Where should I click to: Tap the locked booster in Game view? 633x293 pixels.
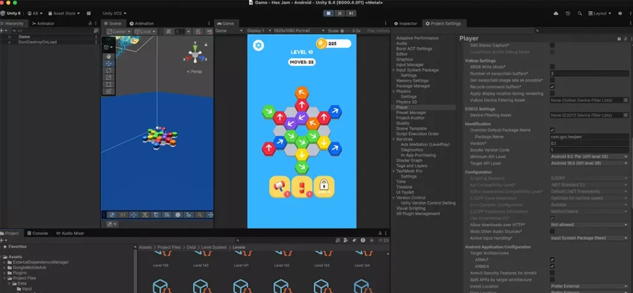click(x=324, y=187)
